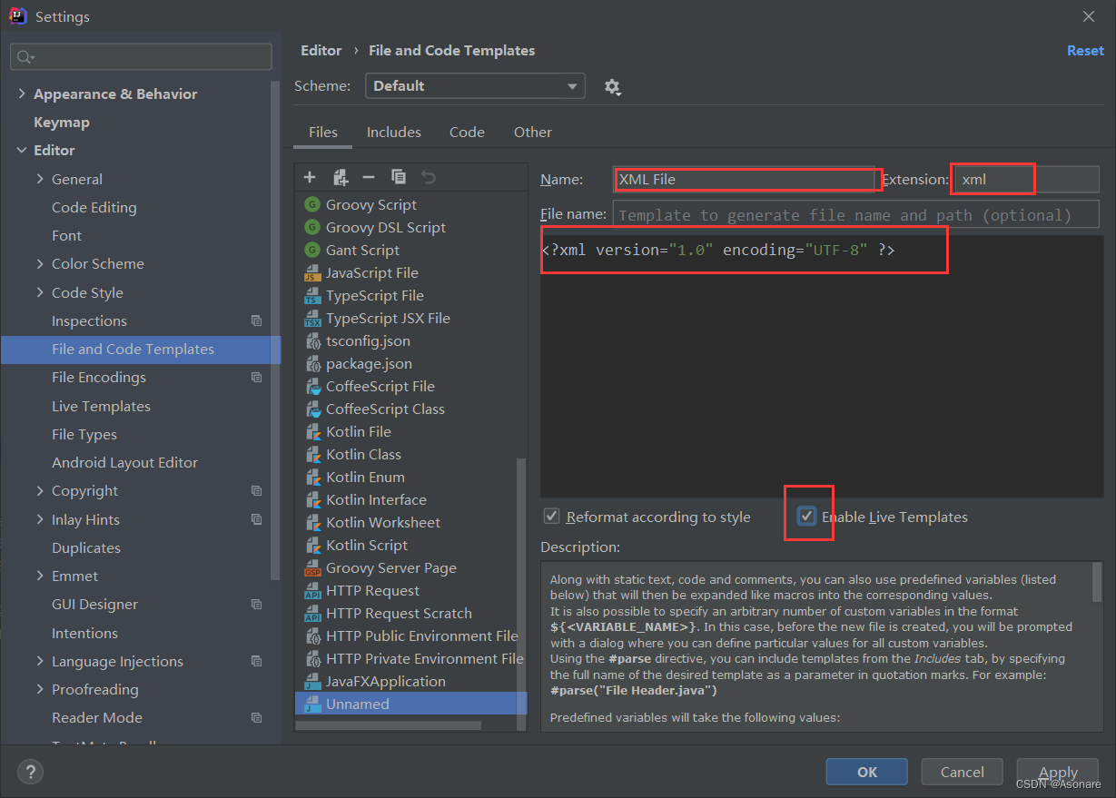
Task: Click the IntelliJ logo in the title bar
Action: (17, 15)
